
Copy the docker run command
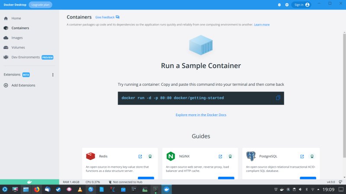[278, 98]
